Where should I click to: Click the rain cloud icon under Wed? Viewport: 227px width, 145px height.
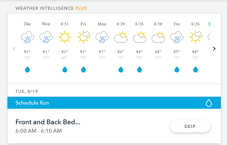click(46, 37)
